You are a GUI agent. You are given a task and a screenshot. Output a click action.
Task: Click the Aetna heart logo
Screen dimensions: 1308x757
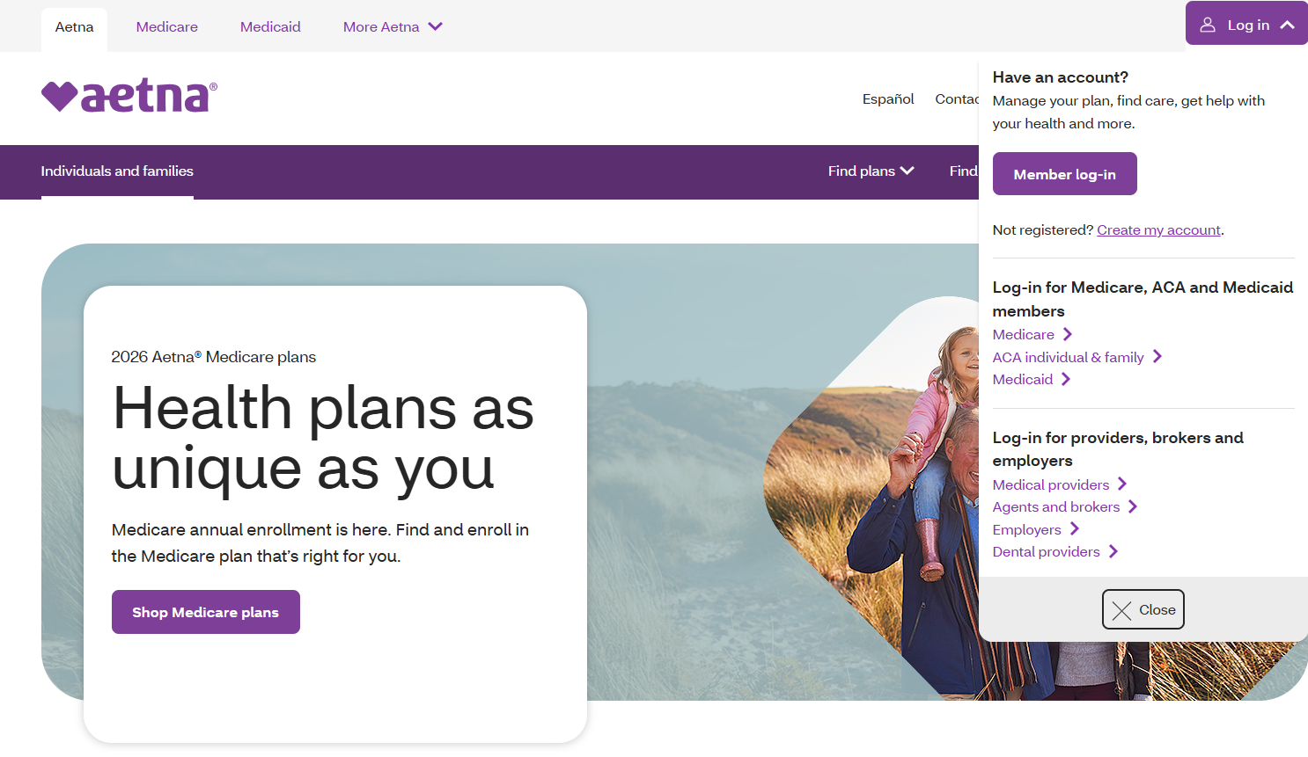point(129,96)
